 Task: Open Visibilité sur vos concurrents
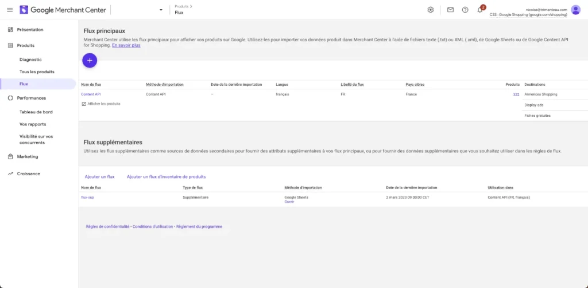click(x=36, y=140)
